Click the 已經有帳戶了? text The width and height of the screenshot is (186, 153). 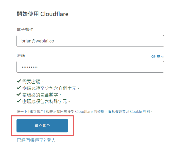pyautogui.click(x=31, y=140)
